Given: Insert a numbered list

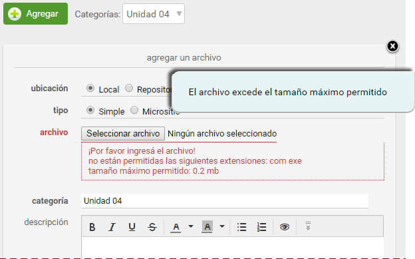Looking at the screenshot, I should pos(261,227).
